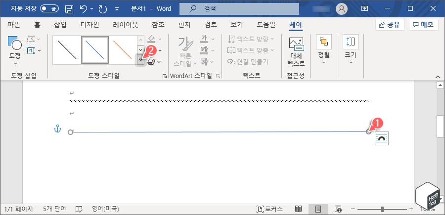Toggle the AutoSave switch
Screen dimensions: 445x215
pos(49,8)
